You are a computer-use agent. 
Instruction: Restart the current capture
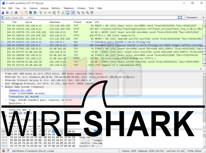pyautogui.click(x=12, y=13)
